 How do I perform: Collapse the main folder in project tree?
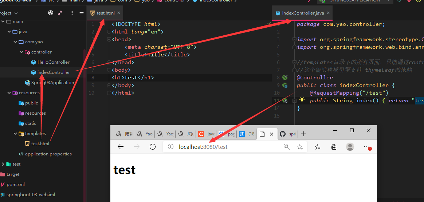[x=3, y=21]
